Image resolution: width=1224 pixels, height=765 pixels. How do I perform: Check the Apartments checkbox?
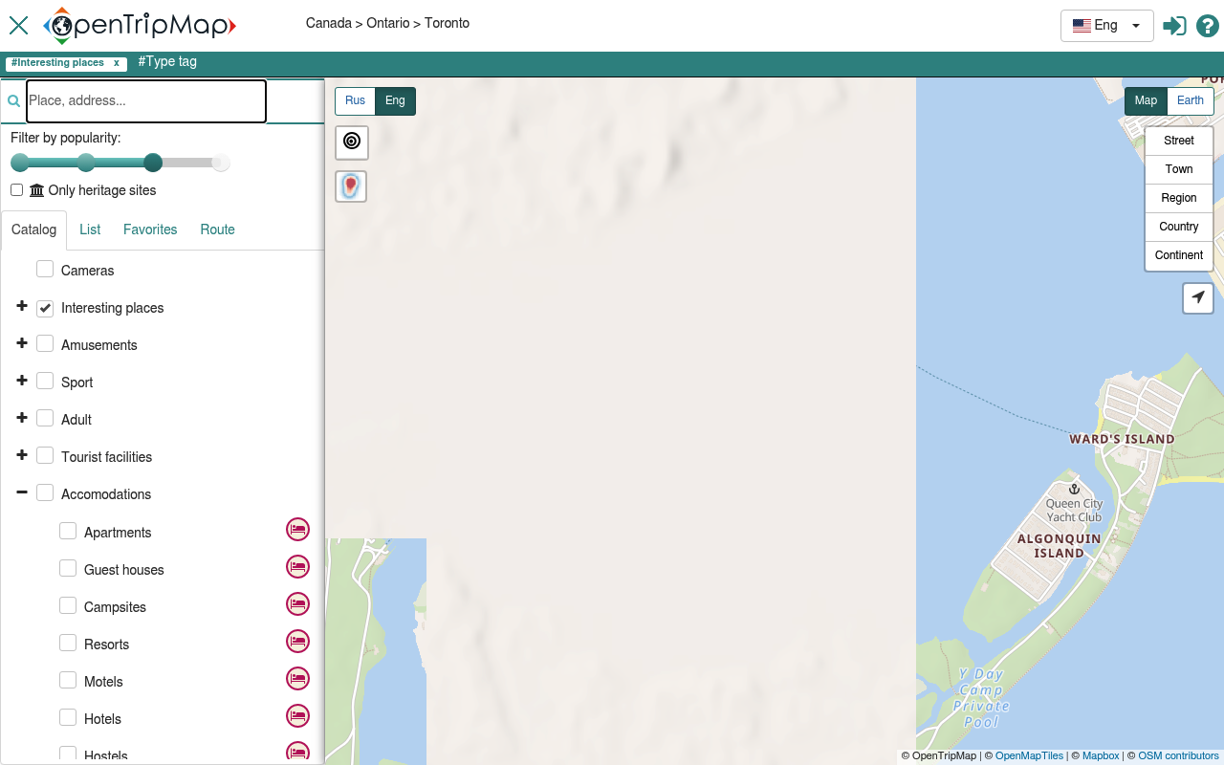(68, 531)
